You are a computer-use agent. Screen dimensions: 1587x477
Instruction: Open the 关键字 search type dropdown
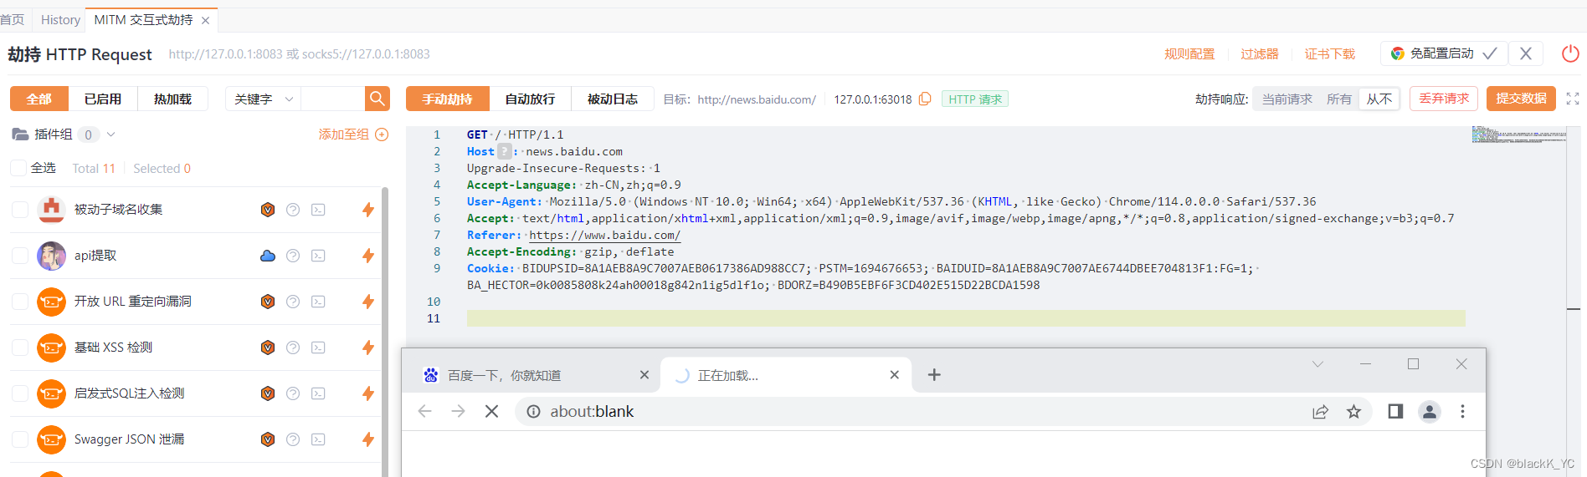pos(263,99)
